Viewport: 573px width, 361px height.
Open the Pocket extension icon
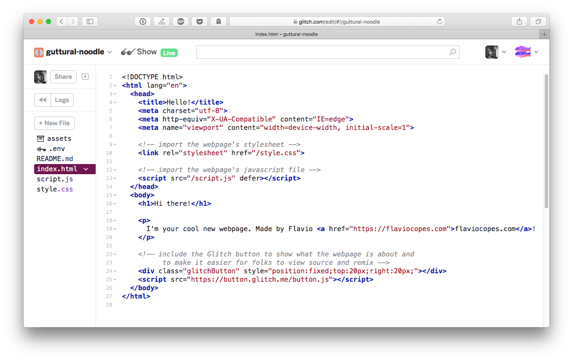tap(199, 22)
